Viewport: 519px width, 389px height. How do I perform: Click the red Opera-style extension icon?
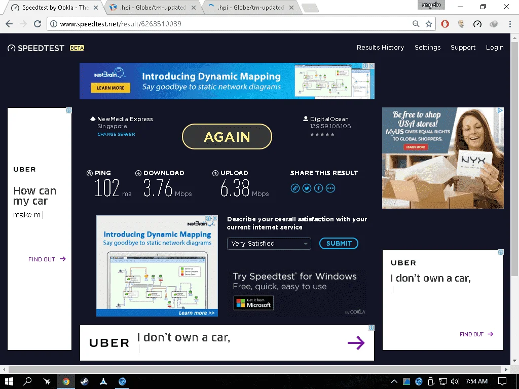[445, 24]
